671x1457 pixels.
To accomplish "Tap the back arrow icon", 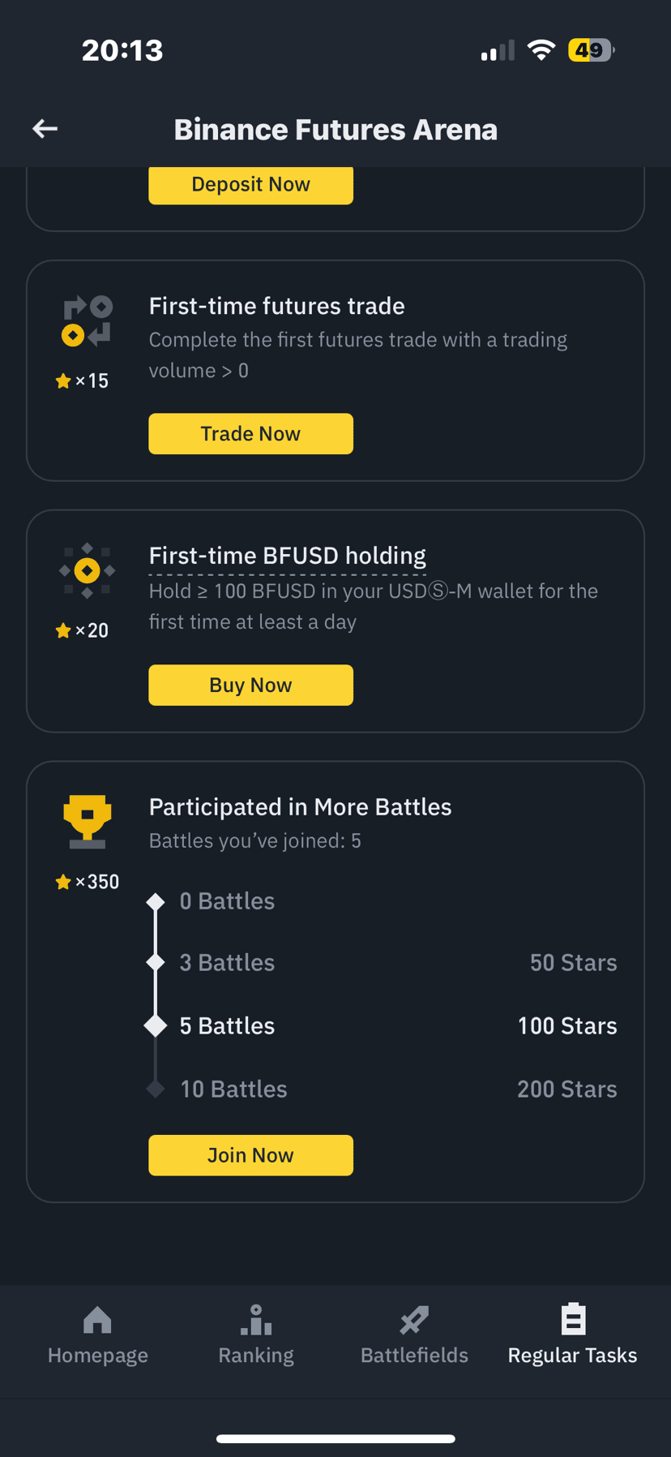I will [x=45, y=128].
